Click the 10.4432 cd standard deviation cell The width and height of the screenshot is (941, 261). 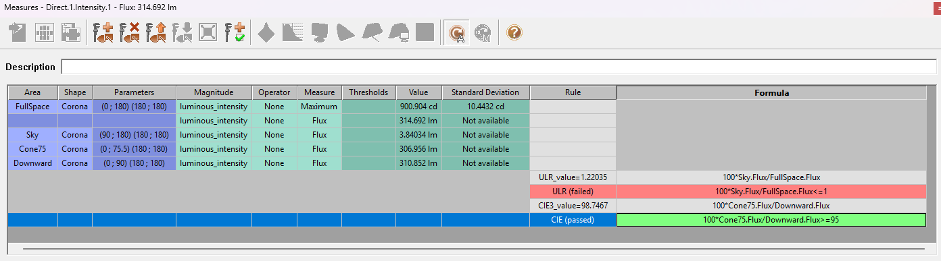(x=485, y=107)
